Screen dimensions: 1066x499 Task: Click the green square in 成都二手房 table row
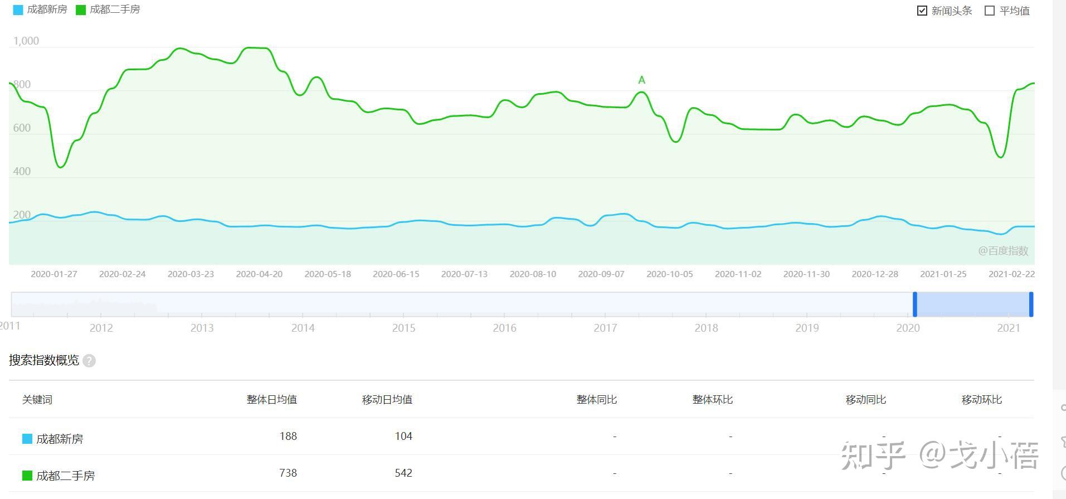27,476
